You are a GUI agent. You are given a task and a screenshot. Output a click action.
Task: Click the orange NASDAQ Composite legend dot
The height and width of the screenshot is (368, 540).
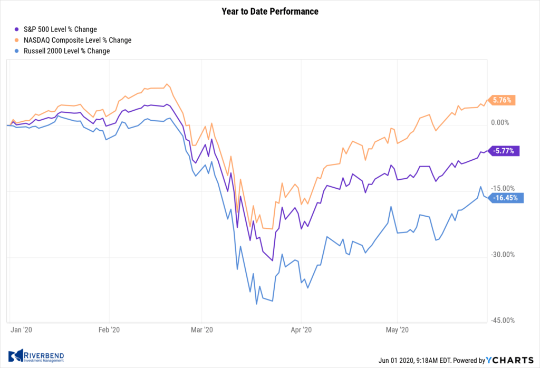[x=17, y=40]
